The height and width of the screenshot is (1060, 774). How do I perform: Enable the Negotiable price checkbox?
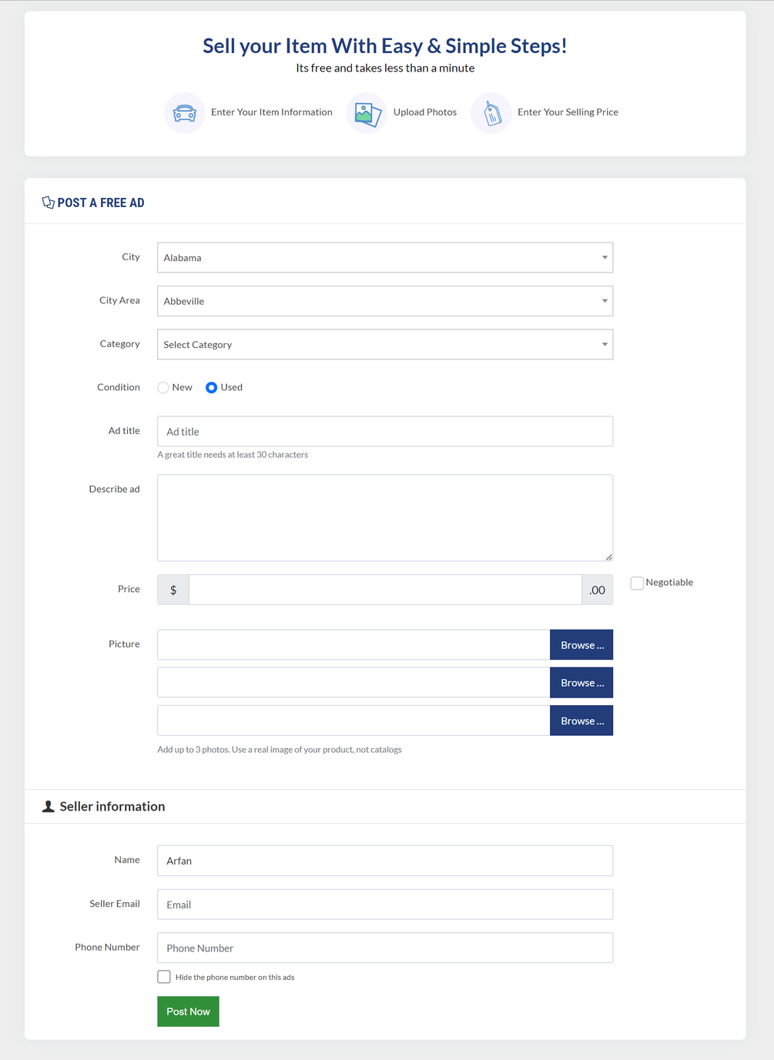click(x=637, y=584)
